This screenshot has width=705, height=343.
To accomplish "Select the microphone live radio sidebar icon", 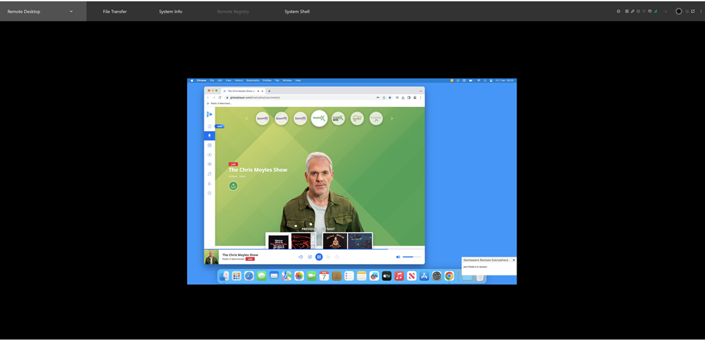I will point(209,136).
